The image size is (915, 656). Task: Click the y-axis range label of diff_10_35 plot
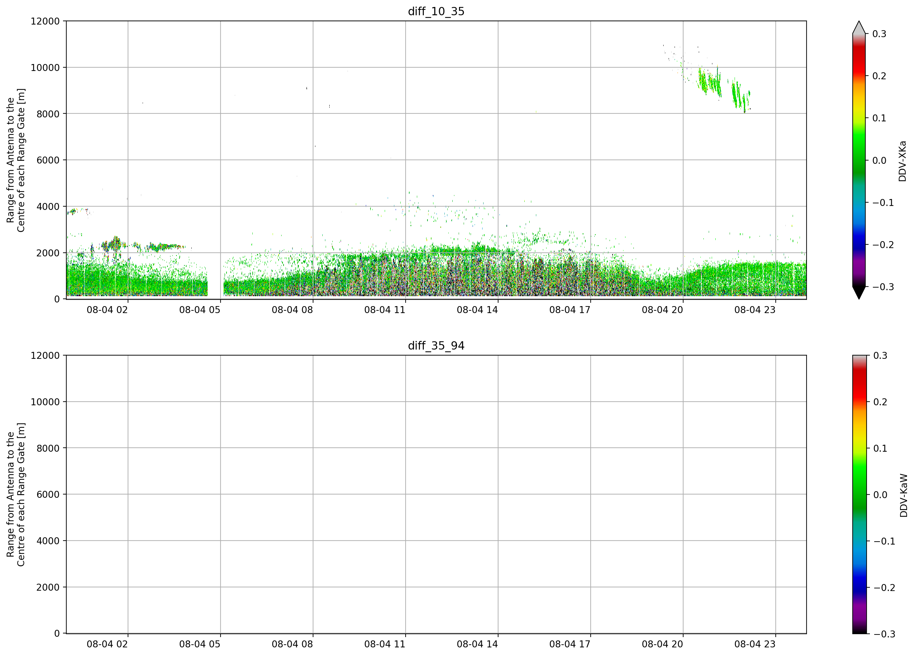(16, 160)
